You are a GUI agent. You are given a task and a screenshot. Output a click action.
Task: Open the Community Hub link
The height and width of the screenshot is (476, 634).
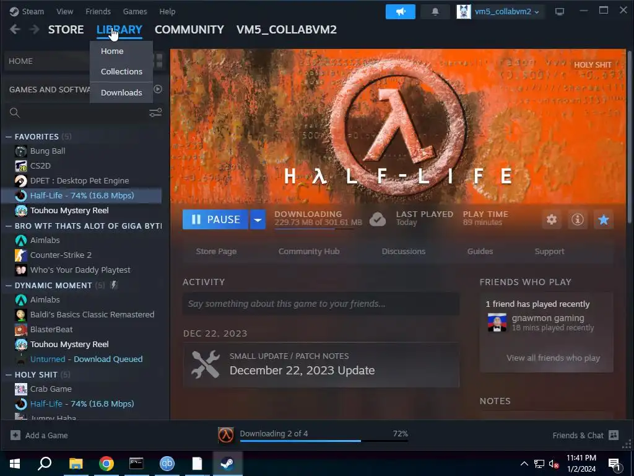tap(309, 252)
